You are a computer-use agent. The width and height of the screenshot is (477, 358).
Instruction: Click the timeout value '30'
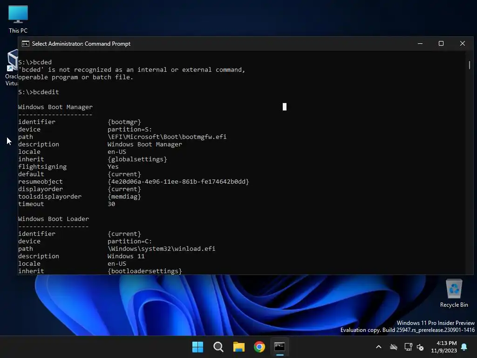pos(111,204)
